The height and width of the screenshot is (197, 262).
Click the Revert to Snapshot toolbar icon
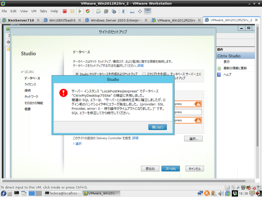tap(106, 11)
